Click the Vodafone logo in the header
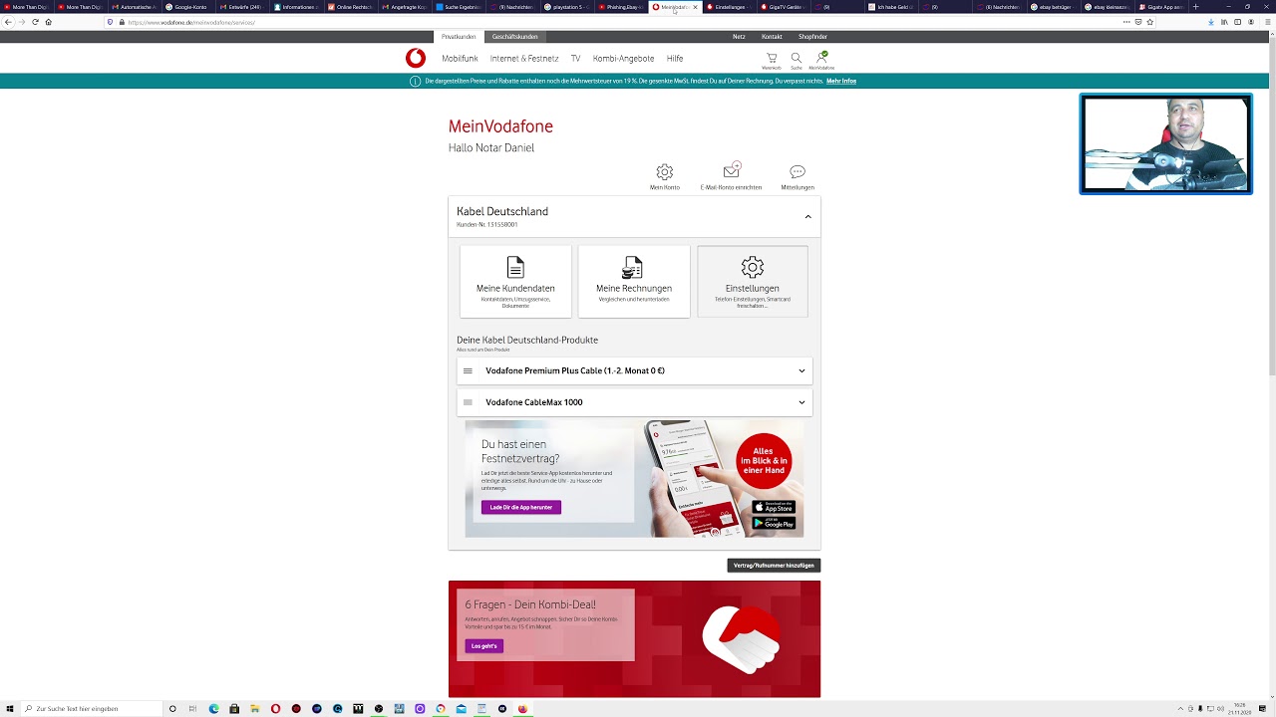Screen dimensions: 1276x717 click(416, 58)
